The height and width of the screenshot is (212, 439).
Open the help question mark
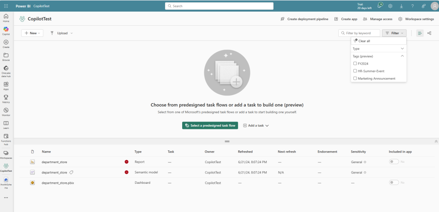(412, 6)
